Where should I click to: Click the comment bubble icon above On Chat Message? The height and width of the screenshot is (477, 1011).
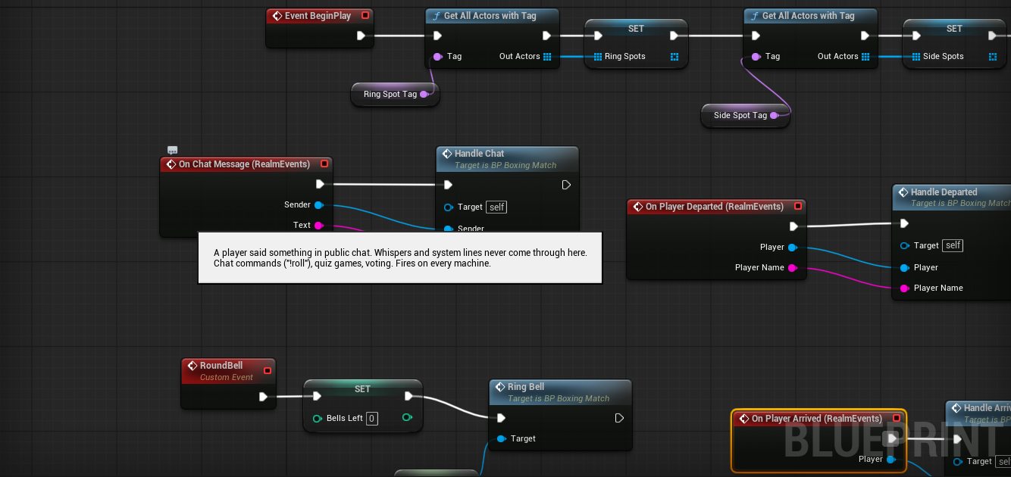[172, 151]
